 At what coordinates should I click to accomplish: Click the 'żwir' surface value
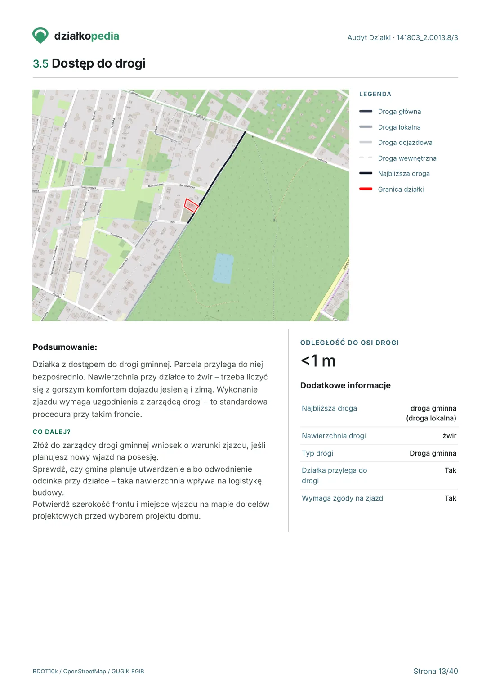449,436
